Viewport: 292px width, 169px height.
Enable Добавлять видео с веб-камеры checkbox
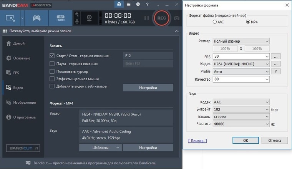tap(52, 86)
